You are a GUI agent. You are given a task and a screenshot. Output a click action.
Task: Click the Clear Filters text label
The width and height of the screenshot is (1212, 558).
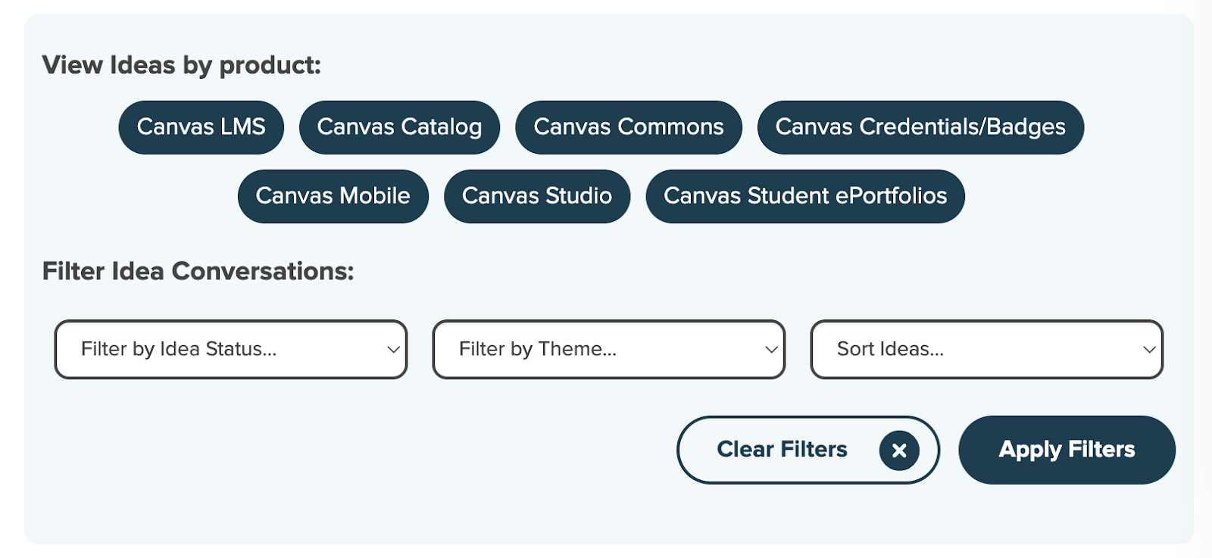click(x=782, y=450)
